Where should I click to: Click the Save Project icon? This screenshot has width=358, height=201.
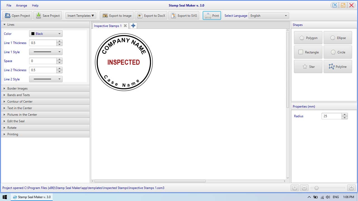click(x=38, y=15)
